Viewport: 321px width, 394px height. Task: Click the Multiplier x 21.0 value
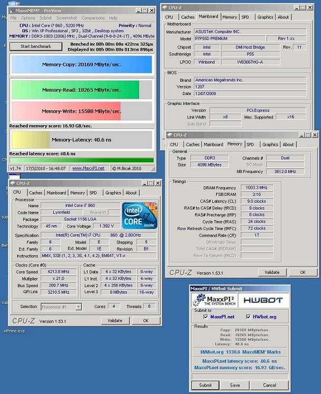pyautogui.click(x=59, y=278)
